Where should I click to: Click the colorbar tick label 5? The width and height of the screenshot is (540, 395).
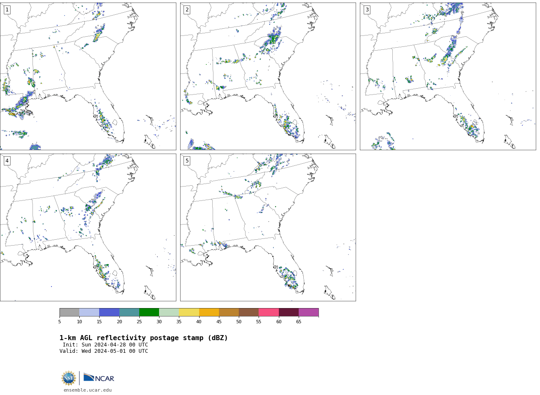pyautogui.click(x=59, y=322)
